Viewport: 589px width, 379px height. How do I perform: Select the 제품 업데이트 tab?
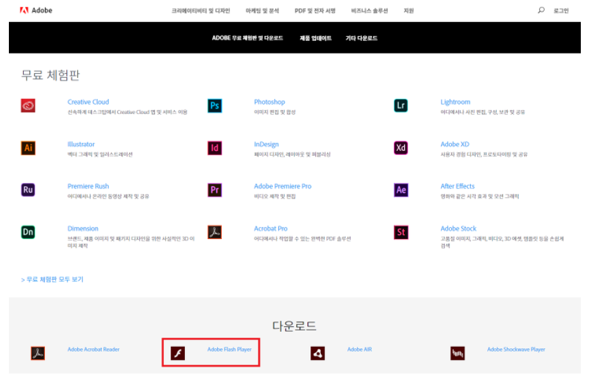coord(315,38)
